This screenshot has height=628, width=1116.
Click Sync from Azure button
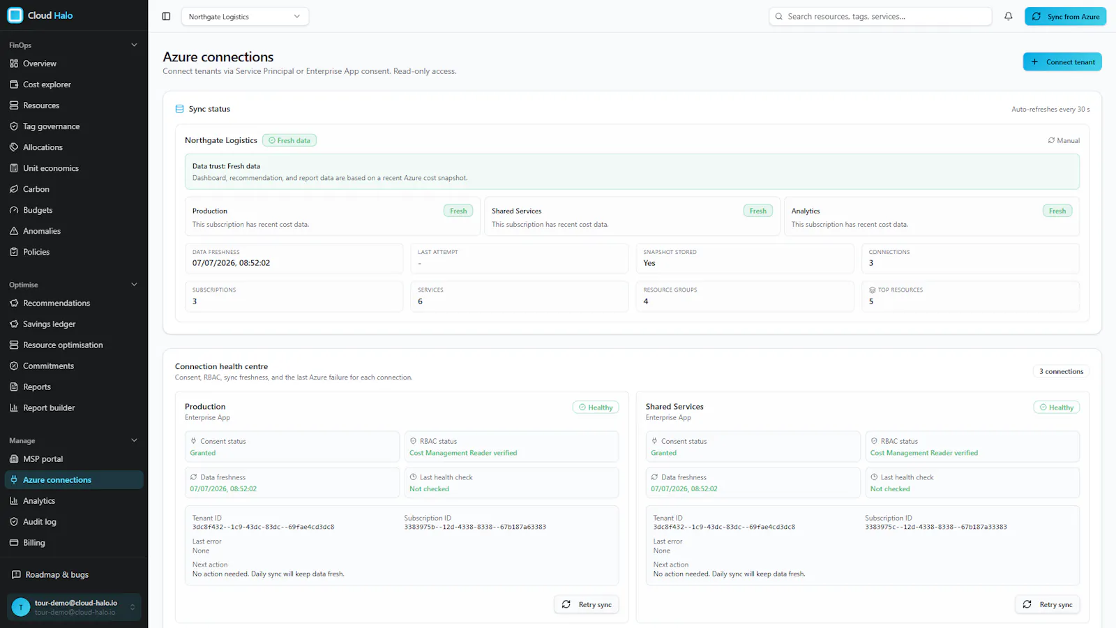coord(1065,16)
